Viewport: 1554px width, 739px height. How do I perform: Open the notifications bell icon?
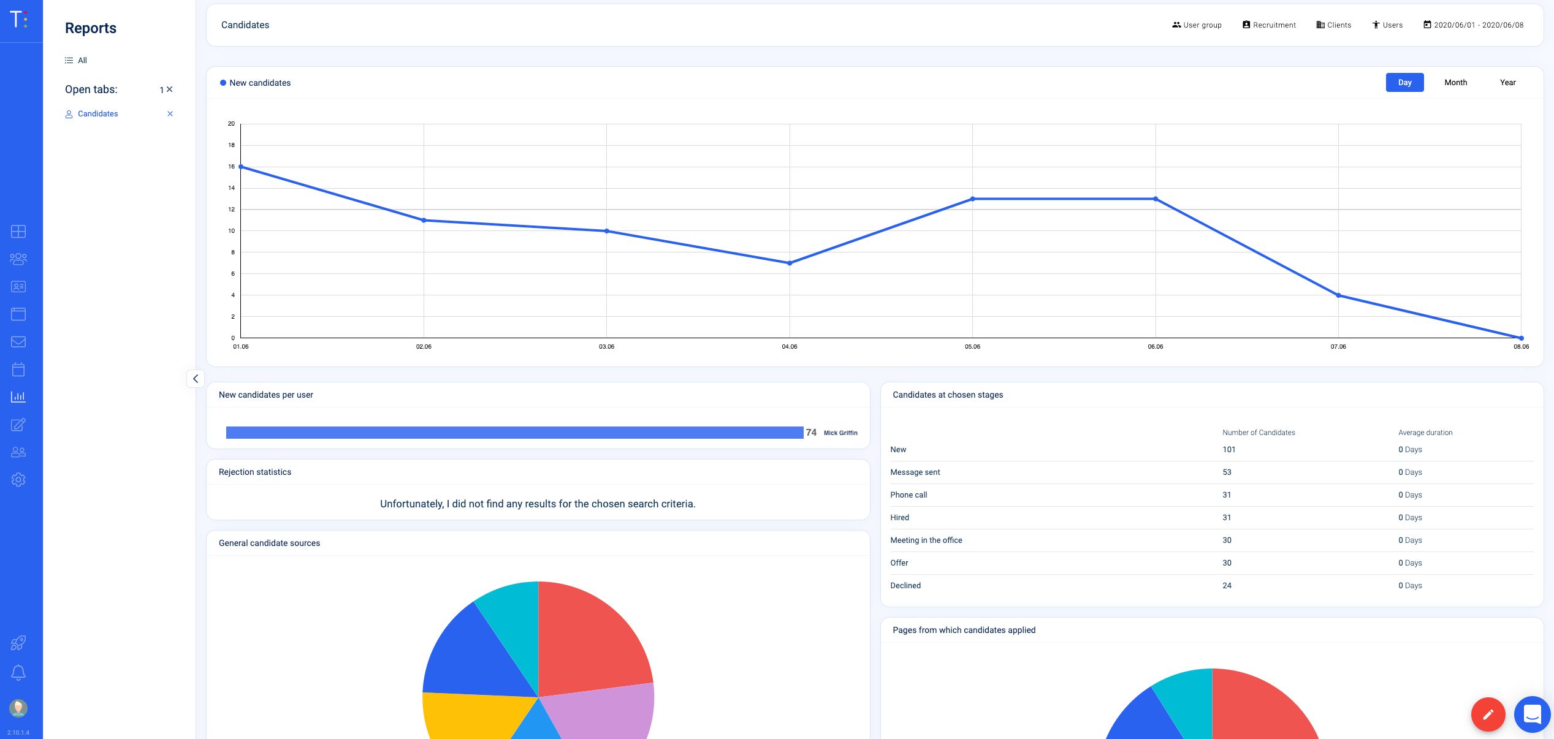[18, 673]
